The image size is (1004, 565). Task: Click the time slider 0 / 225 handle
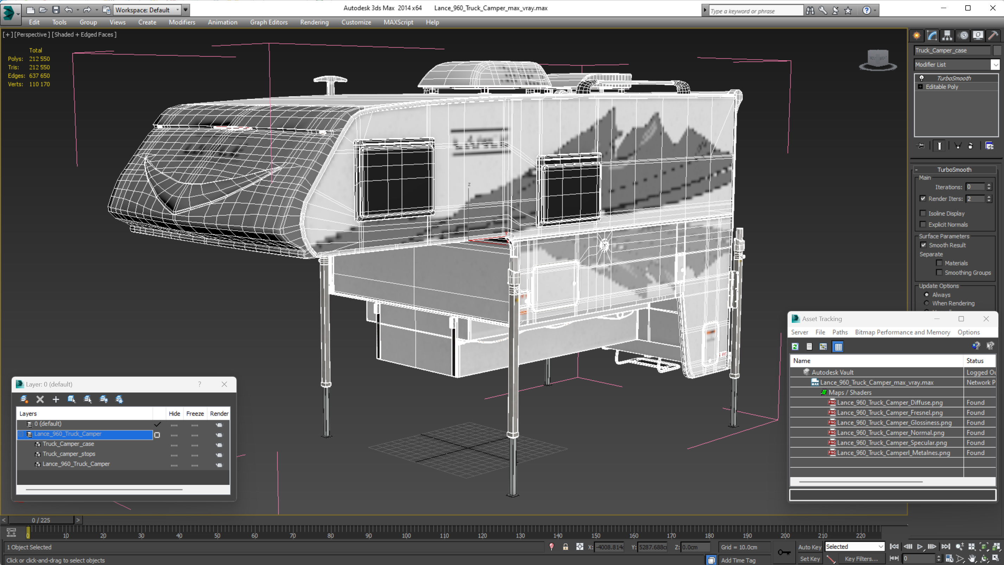pyautogui.click(x=41, y=520)
